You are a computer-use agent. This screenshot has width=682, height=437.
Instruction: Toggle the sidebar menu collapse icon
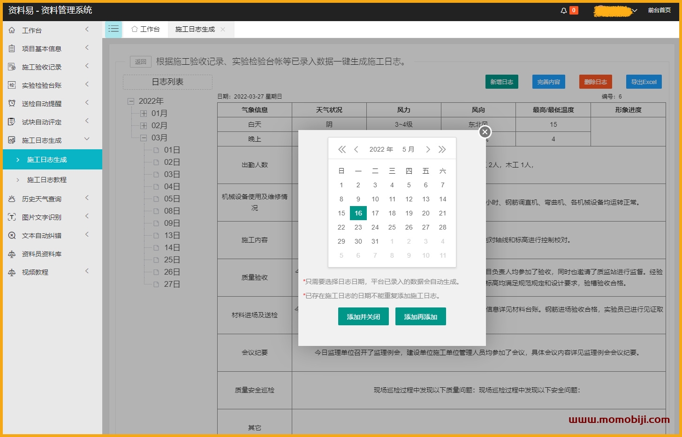click(x=114, y=29)
